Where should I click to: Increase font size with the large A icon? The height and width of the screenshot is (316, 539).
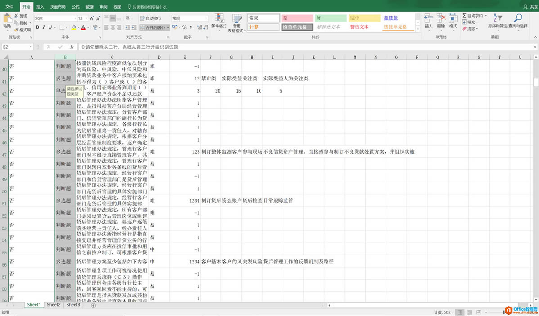[x=92, y=18]
